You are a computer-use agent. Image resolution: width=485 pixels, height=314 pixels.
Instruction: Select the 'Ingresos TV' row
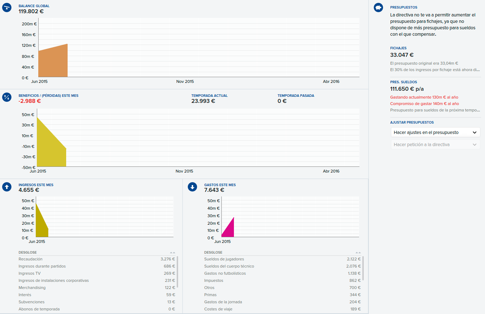[x=97, y=273]
